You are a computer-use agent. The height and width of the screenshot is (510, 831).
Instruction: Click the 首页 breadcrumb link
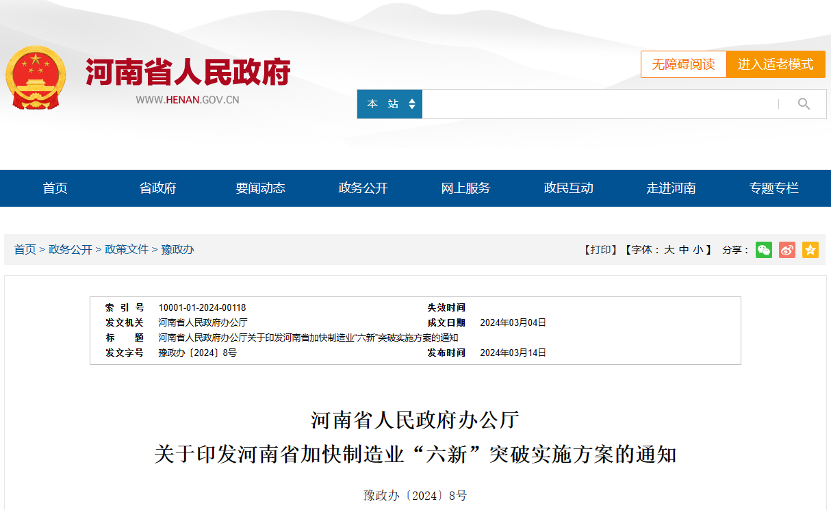pos(25,250)
